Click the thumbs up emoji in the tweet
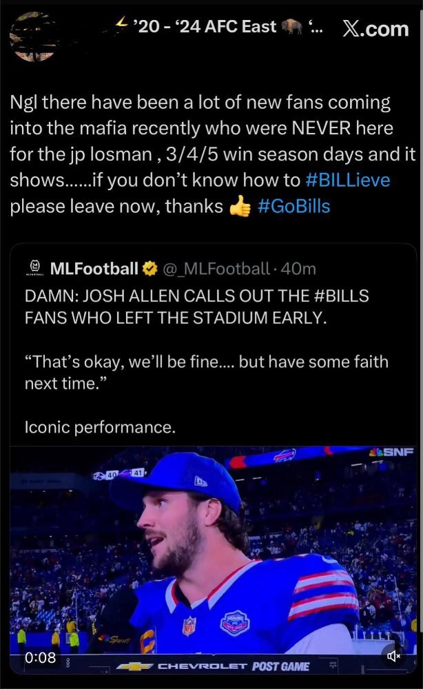423x689 pixels. (x=238, y=206)
